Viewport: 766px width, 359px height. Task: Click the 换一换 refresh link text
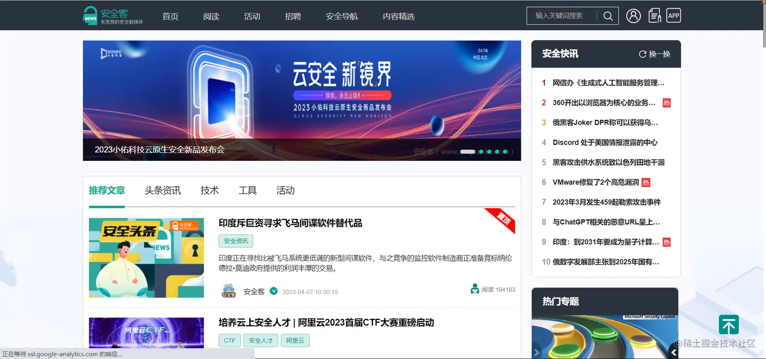point(660,54)
